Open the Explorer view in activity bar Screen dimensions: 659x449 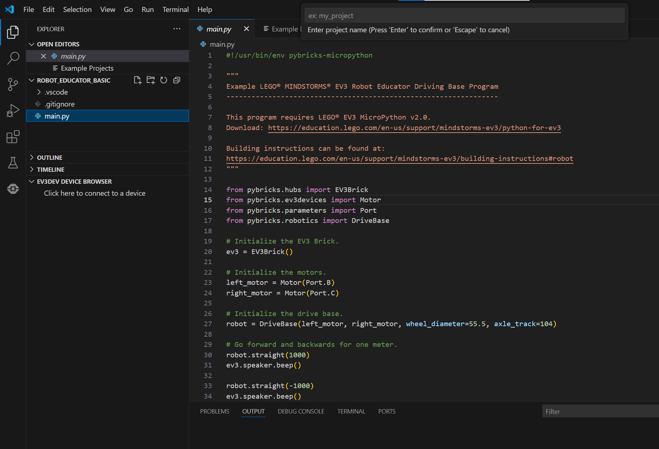coord(13,32)
